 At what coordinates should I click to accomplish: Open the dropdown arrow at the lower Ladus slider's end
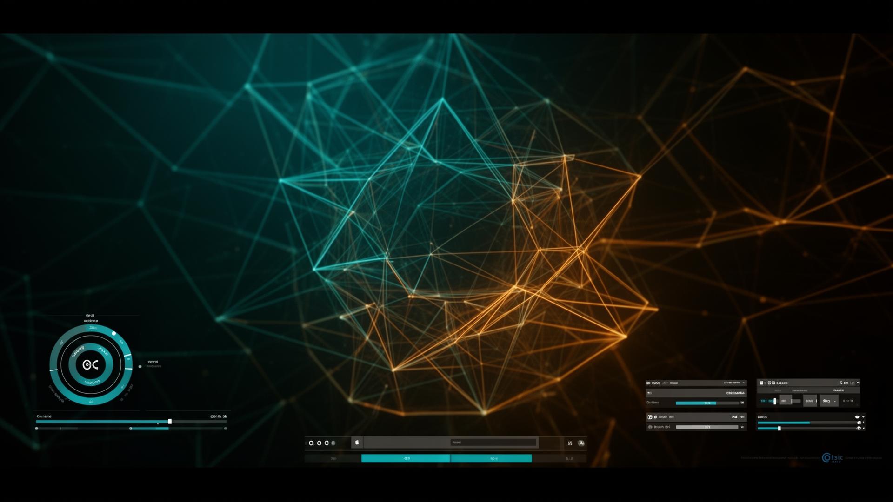(864, 428)
